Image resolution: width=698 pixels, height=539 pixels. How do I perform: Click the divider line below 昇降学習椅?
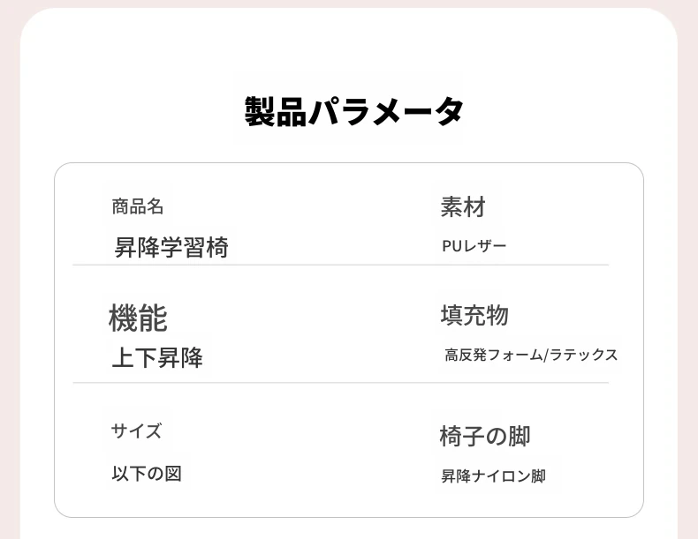click(340, 265)
